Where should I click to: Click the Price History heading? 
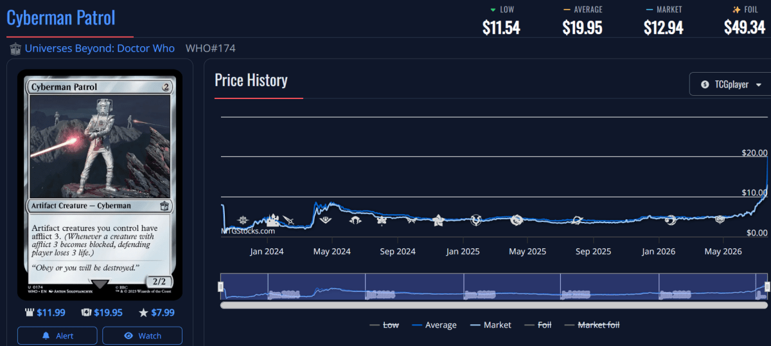[251, 80]
